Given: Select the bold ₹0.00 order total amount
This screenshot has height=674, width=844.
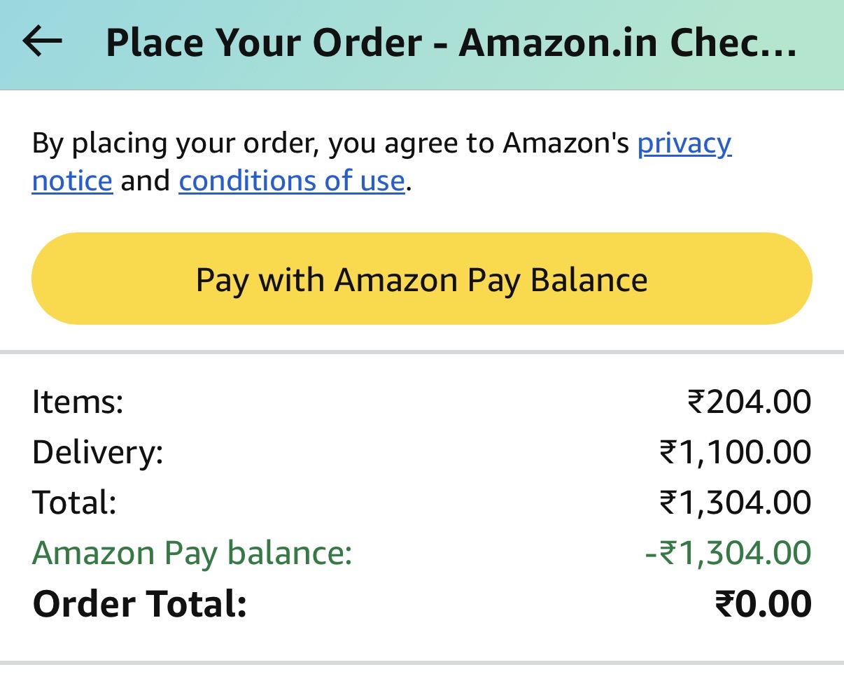Looking at the screenshot, I should (x=763, y=604).
